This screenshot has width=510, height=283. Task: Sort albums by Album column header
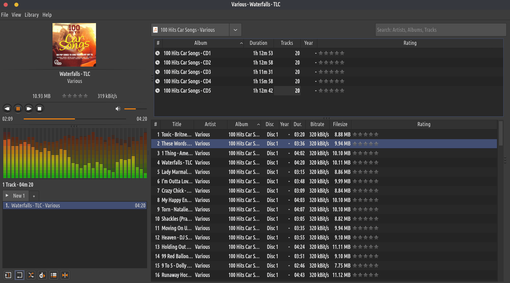point(203,43)
